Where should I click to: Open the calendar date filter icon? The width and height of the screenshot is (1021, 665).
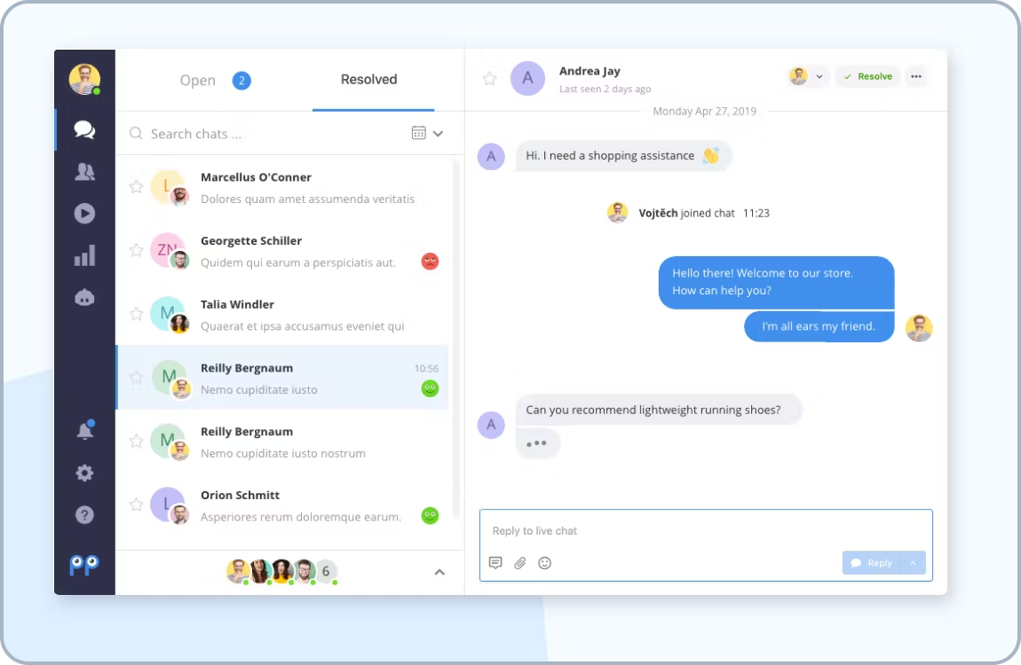click(419, 133)
